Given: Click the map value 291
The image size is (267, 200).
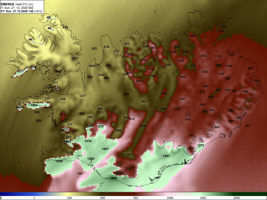Looking at the screenshot, I should pos(127,44).
